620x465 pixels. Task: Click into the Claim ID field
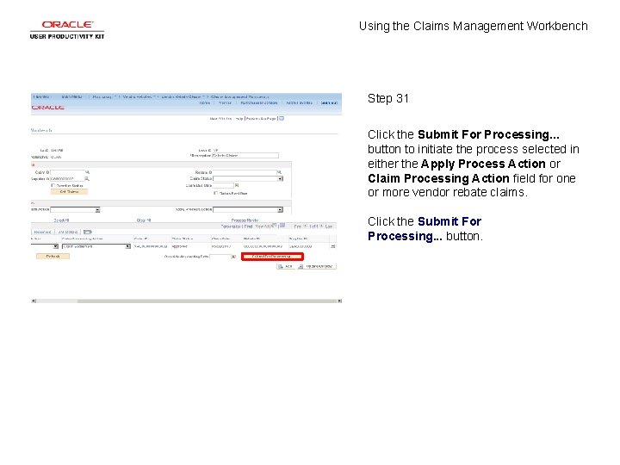[x=67, y=172]
